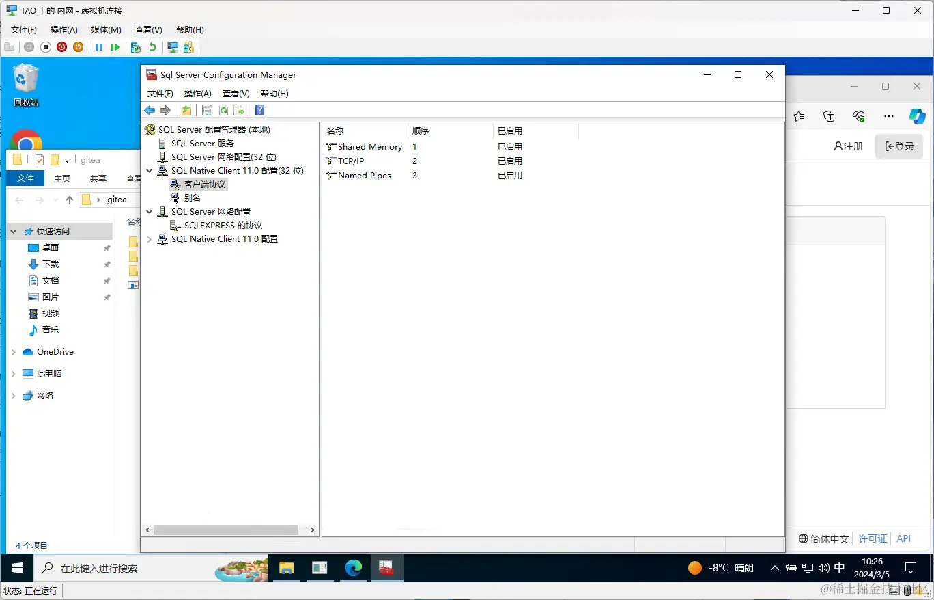Open File Explorer from the taskbar
934x600 pixels.
pos(286,568)
